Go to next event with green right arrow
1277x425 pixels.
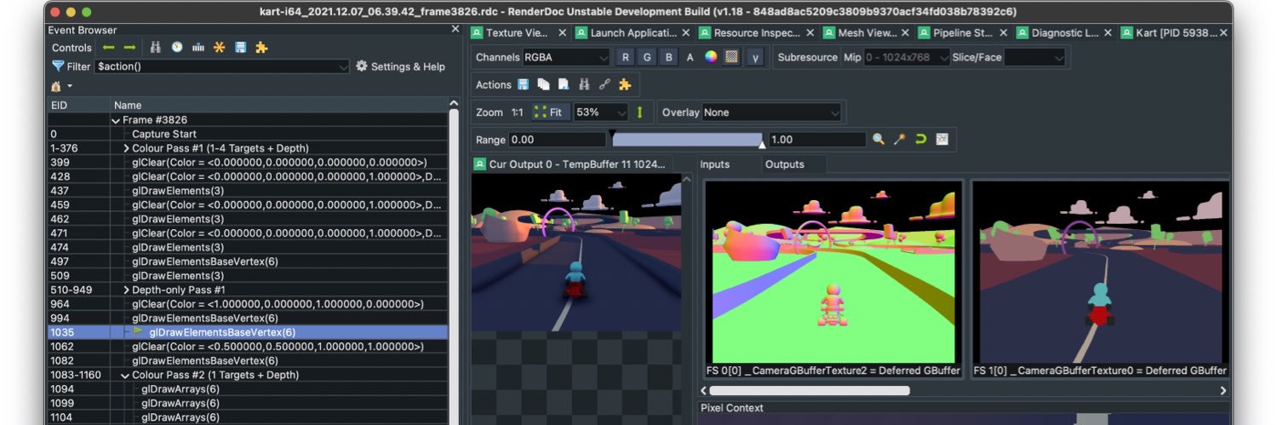(x=129, y=48)
